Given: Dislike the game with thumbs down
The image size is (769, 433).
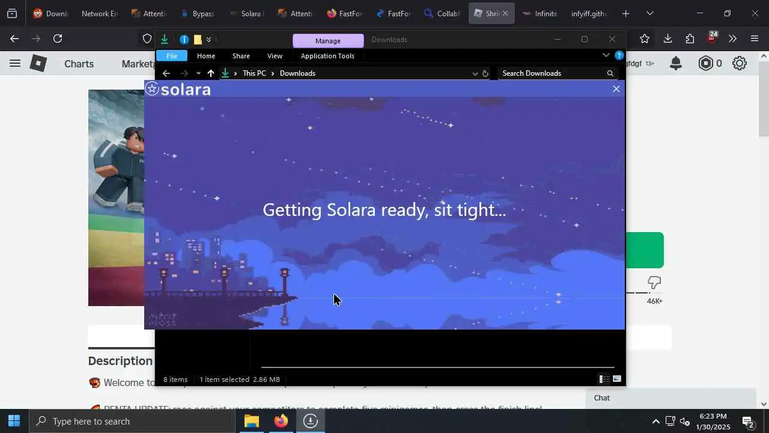Looking at the screenshot, I should click(654, 283).
